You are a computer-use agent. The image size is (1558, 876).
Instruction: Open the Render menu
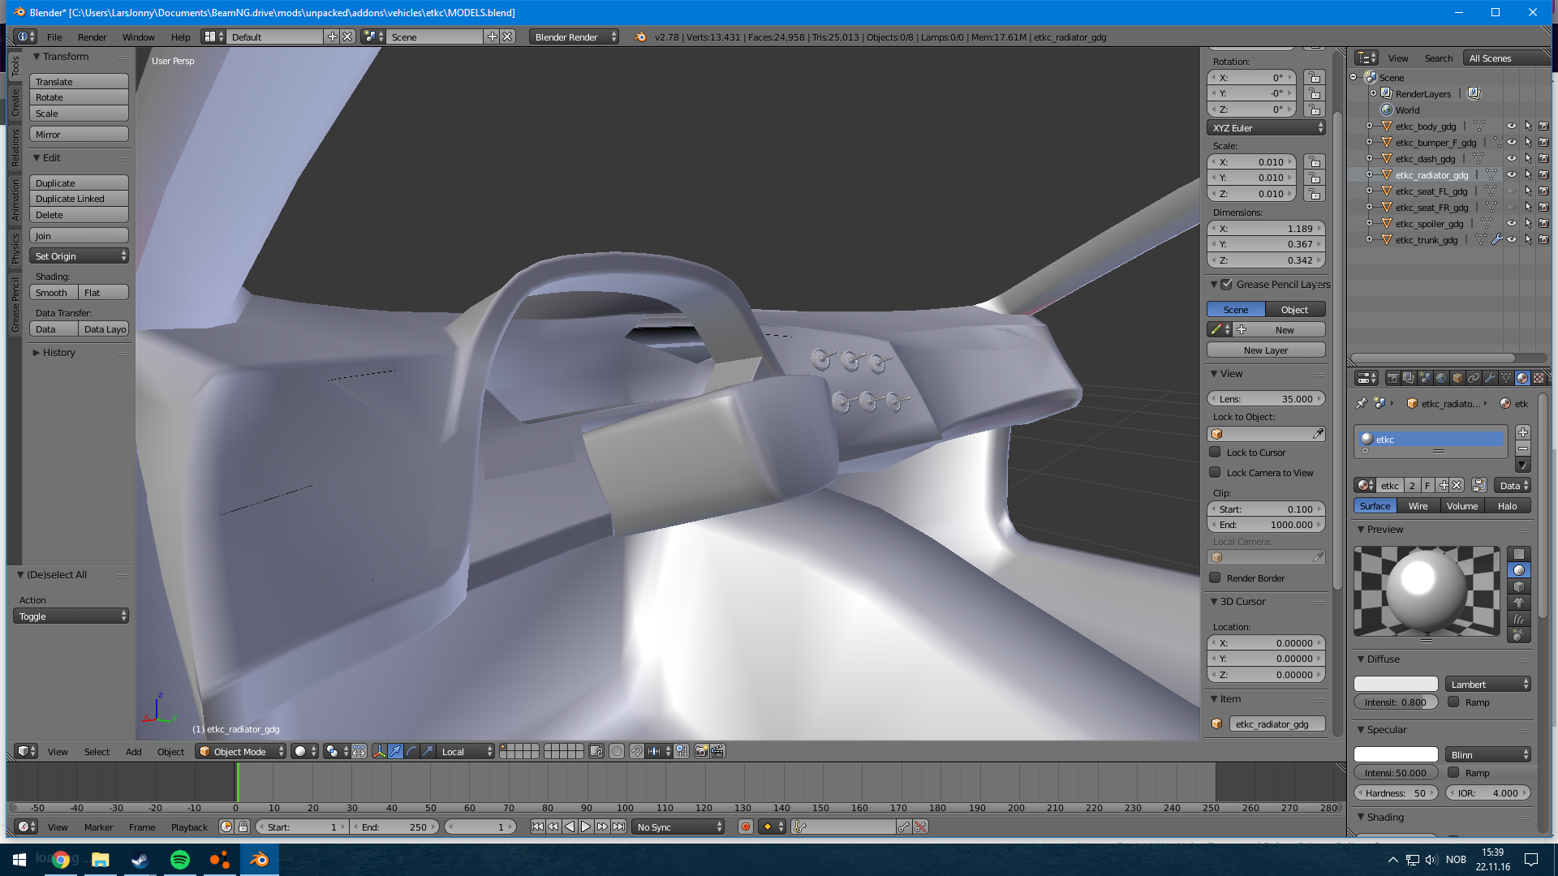(x=92, y=37)
